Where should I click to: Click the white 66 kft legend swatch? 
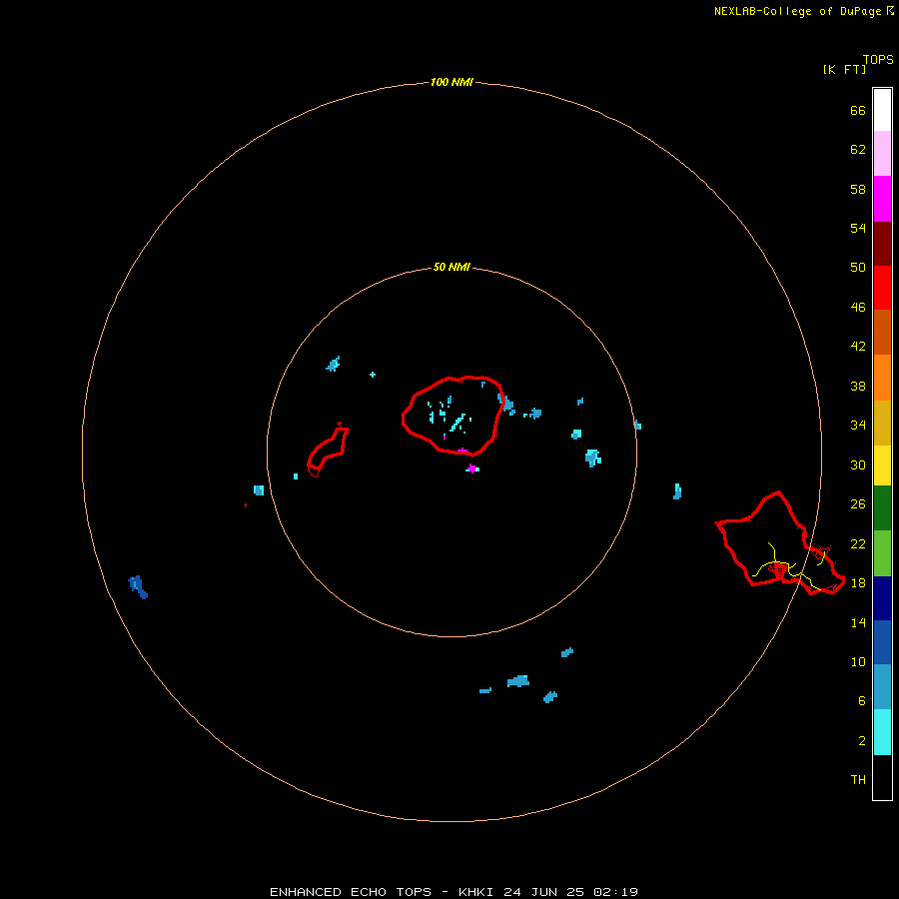point(882,110)
